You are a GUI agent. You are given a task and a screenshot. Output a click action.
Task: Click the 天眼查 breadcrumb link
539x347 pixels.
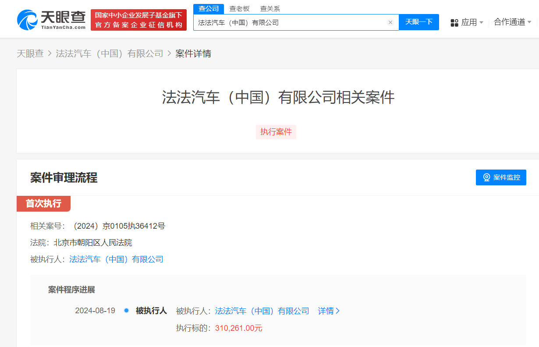30,53
